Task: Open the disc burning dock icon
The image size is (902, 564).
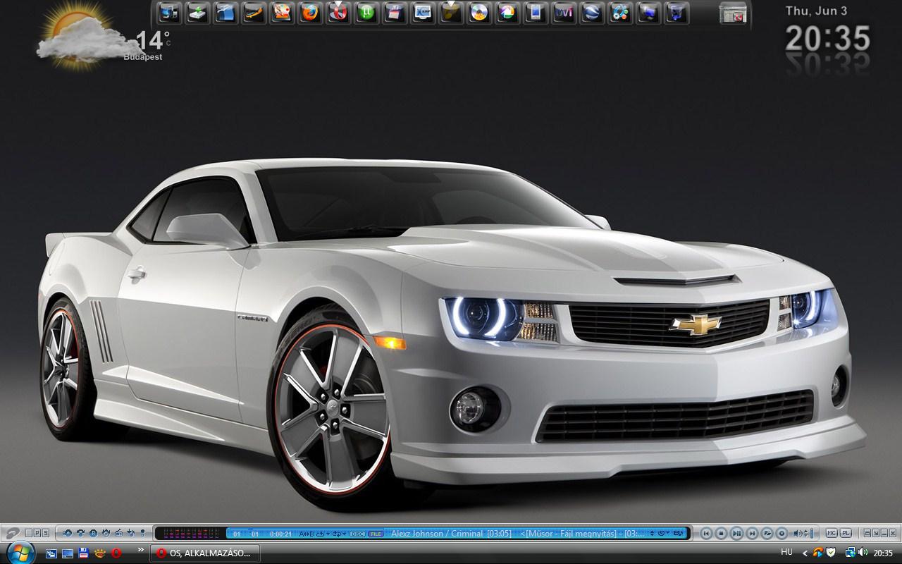Action: click(x=479, y=12)
